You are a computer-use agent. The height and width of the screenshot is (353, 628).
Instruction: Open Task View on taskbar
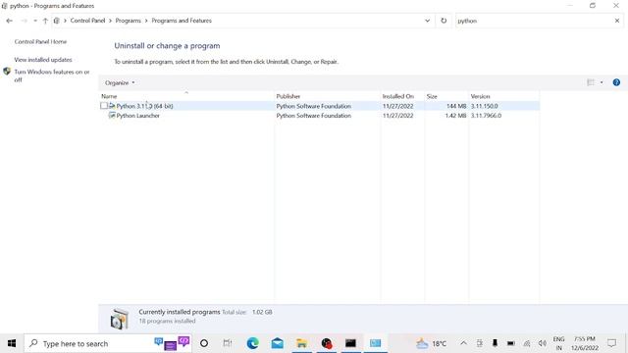point(228,343)
